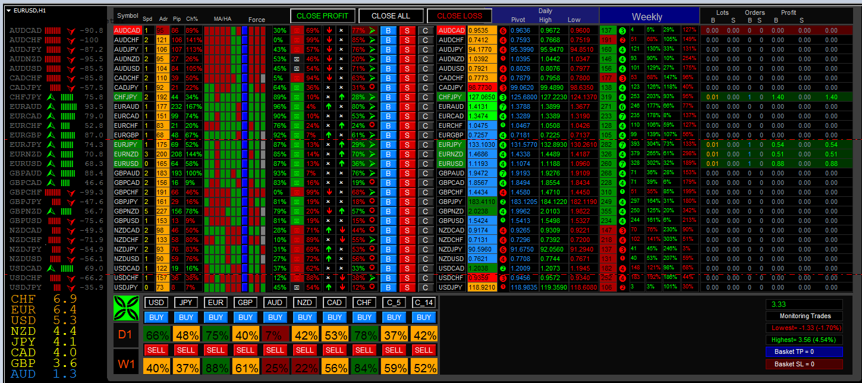Click the CLOSE LOSS button
The height and width of the screenshot is (383, 862).
(460, 16)
